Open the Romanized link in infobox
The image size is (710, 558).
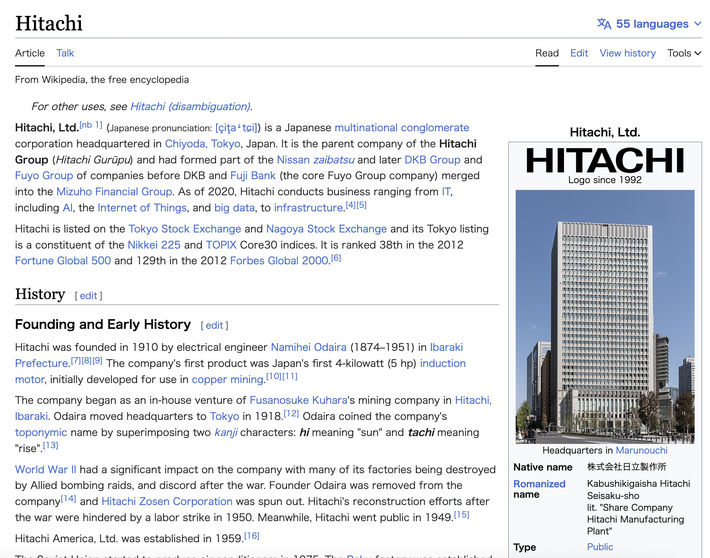click(539, 484)
